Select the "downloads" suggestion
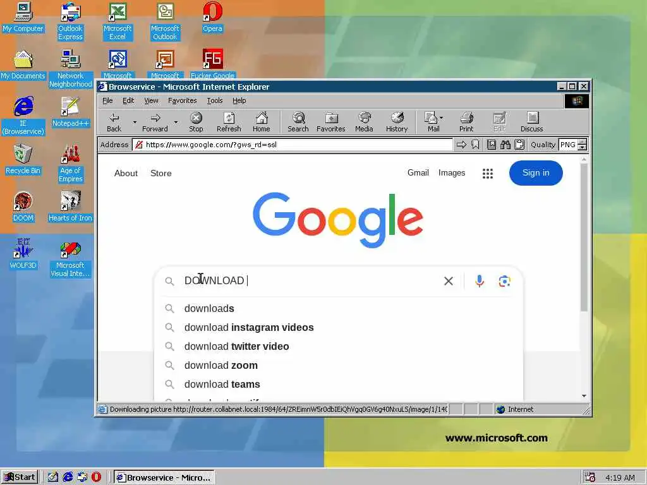This screenshot has height=485, width=647. click(339, 308)
